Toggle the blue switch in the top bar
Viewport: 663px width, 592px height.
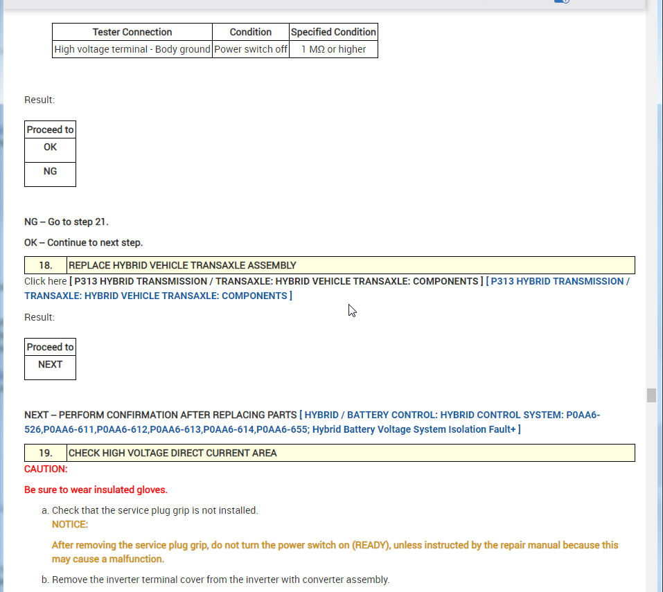coord(562,1)
